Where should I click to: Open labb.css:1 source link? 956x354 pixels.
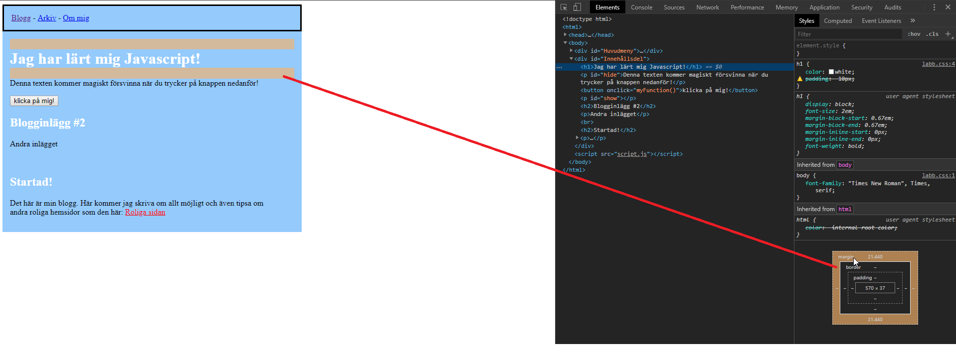938,175
